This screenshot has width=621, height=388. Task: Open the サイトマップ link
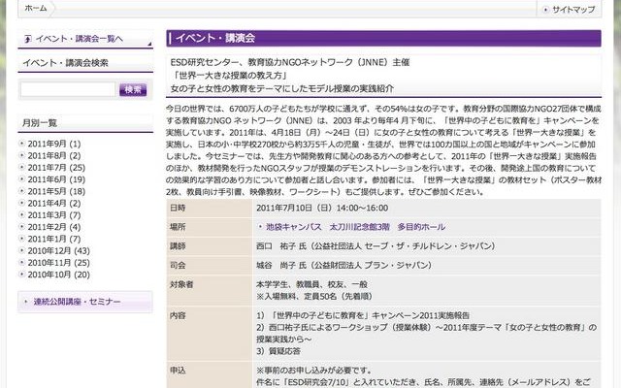pyautogui.click(x=573, y=9)
